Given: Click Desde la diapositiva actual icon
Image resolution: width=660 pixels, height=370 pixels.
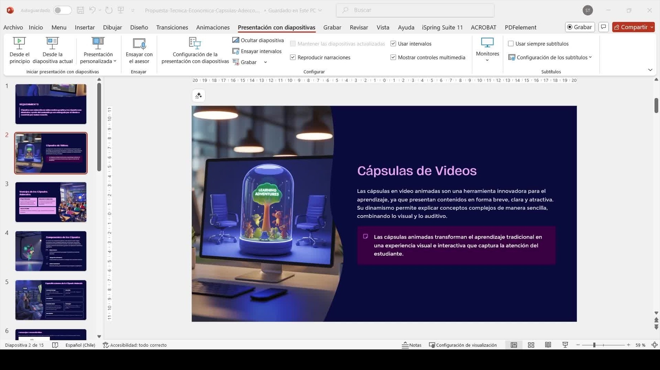Looking at the screenshot, I should point(52,43).
